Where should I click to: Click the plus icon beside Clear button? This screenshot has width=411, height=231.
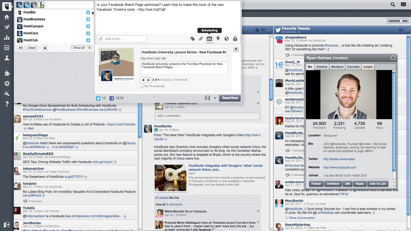(45, 48)
